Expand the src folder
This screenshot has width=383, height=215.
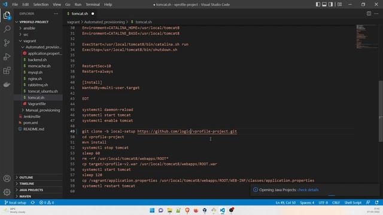pyautogui.click(x=26, y=35)
